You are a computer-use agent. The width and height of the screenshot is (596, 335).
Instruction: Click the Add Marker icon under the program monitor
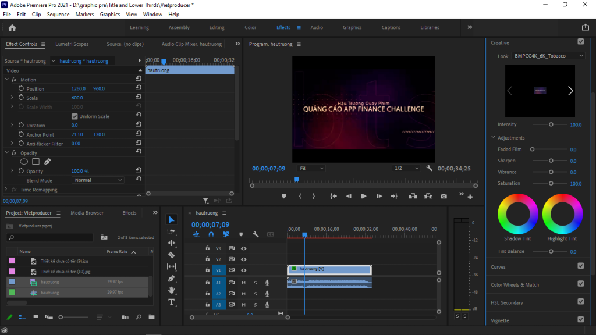(283, 196)
